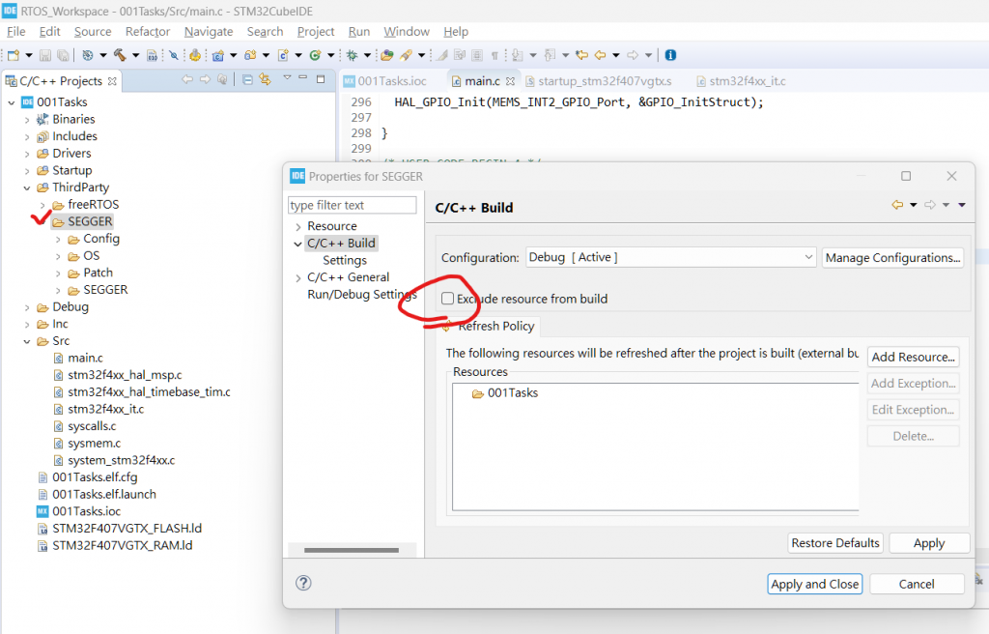Enable Exclude resource from build checkbox

447,299
